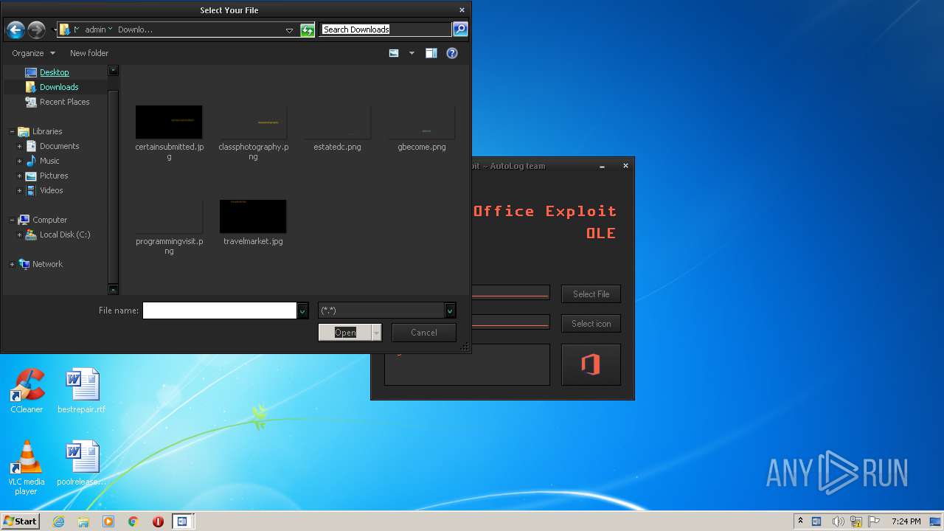Go forward with the dialog's forward arrow
The width and height of the screenshot is (944, 531).
tap(36, 29)
